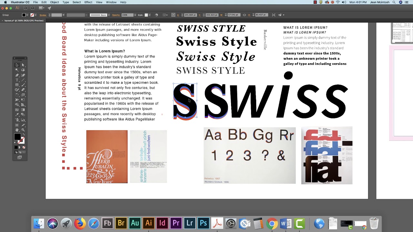Open the Object menu
This screenshot has height=232, width=413.
(x=54, y=2)
